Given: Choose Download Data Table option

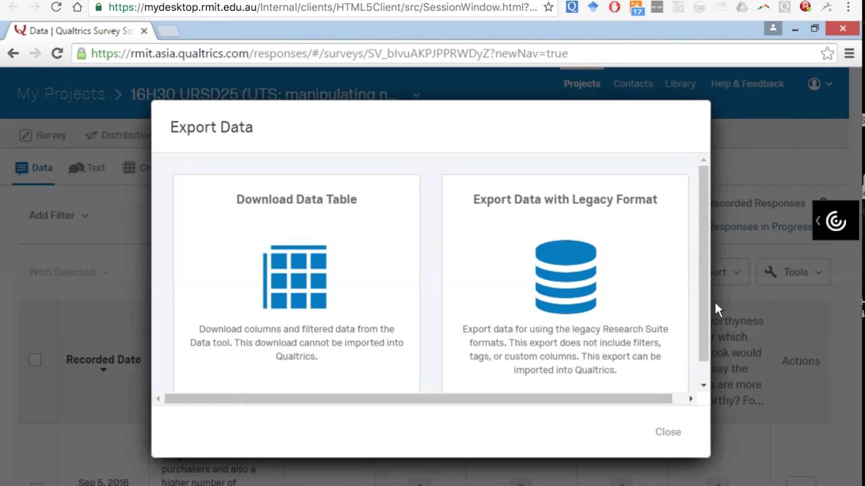Looking at the screenshot, I should pyautogui.click(x=297, y=283).
